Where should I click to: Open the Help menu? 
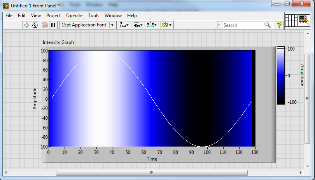[132, 16]
